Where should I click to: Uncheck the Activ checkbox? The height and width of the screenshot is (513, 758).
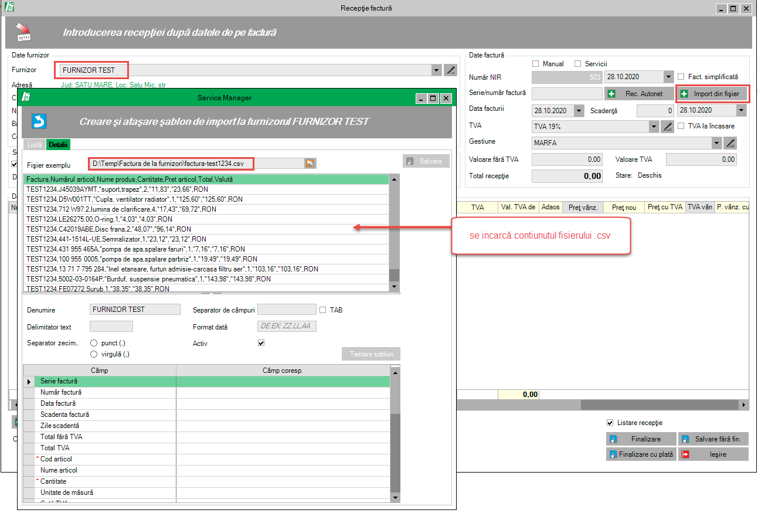[x=261, y=344]
